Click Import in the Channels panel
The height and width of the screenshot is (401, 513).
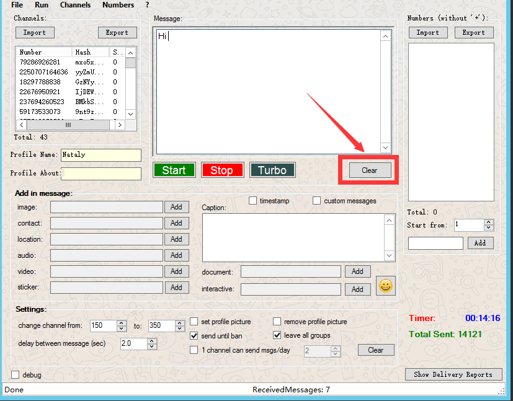(35, 32)
